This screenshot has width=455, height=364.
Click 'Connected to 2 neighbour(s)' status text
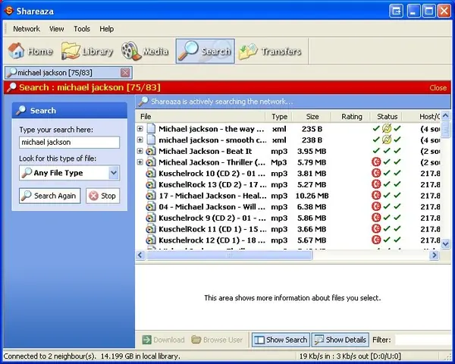(x=49, y=356)
